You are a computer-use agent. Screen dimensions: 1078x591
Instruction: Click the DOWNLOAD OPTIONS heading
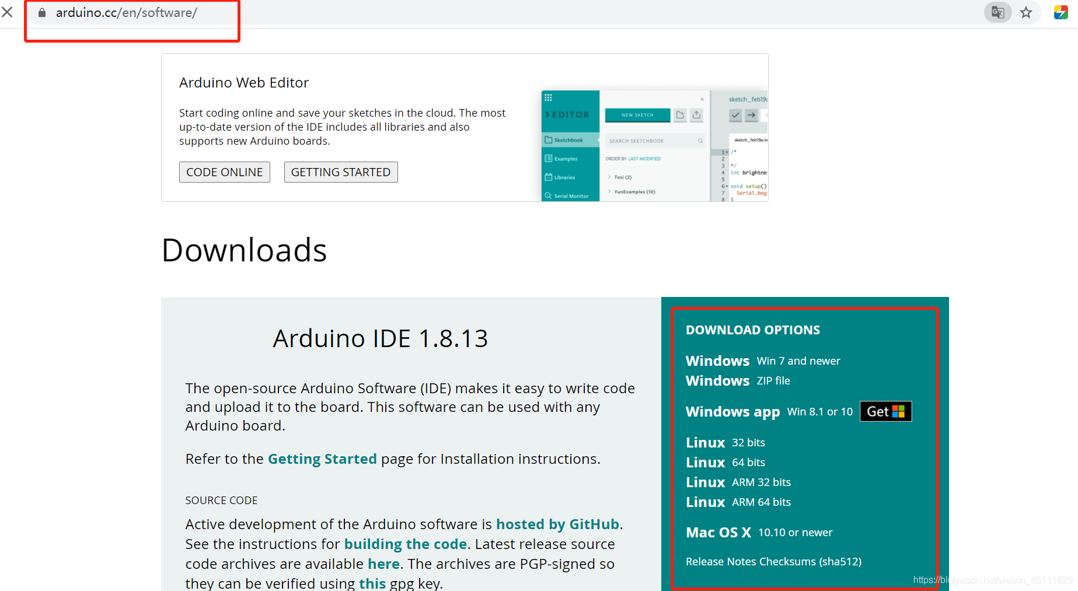[753, 330]
